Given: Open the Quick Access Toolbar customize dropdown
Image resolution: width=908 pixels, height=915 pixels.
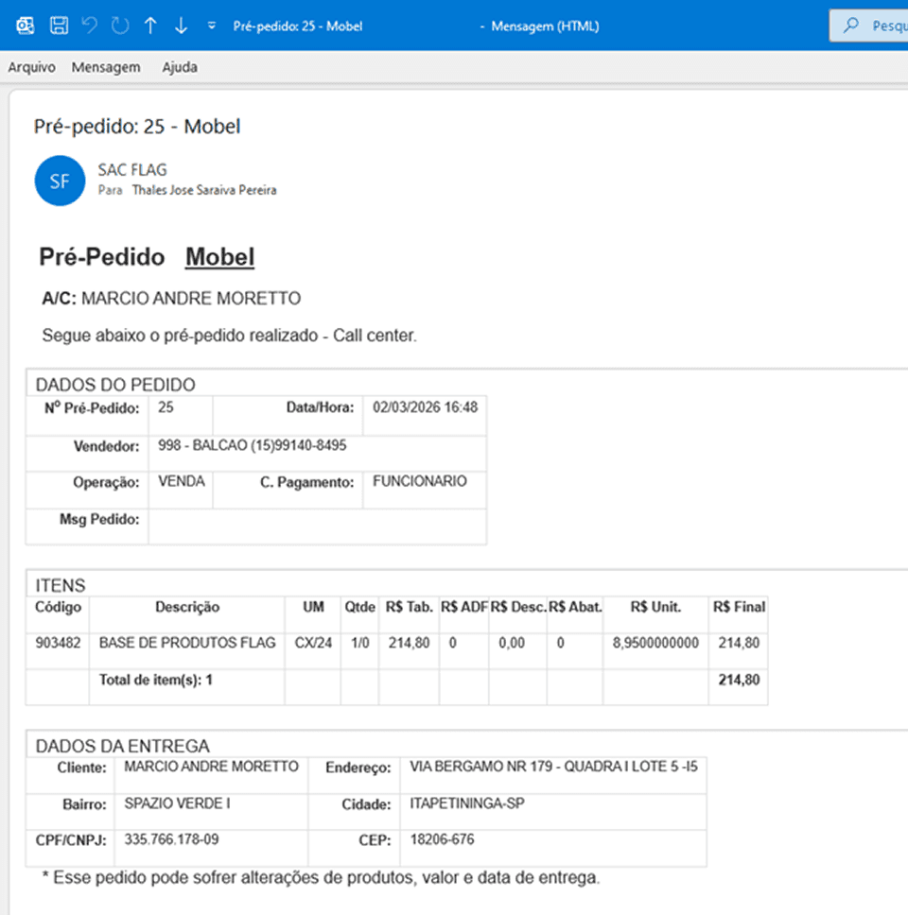Looking at the screenshot, I should pyautogui.click(x=211, y=26).
